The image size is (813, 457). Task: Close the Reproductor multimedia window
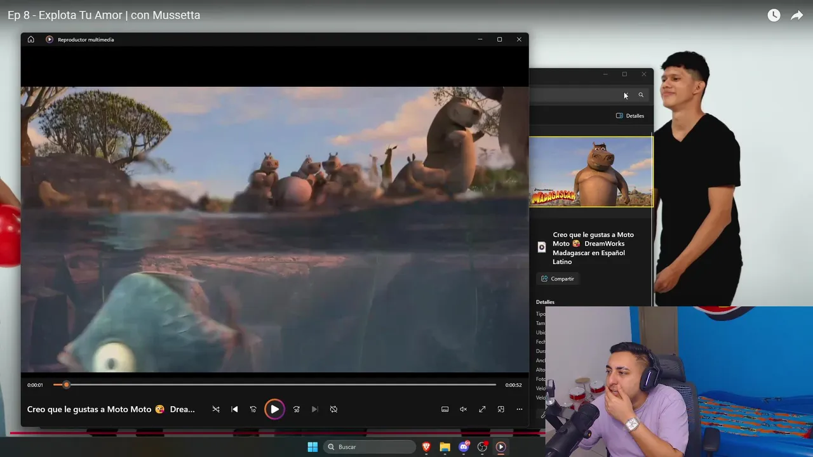click(x=519, y=39)
